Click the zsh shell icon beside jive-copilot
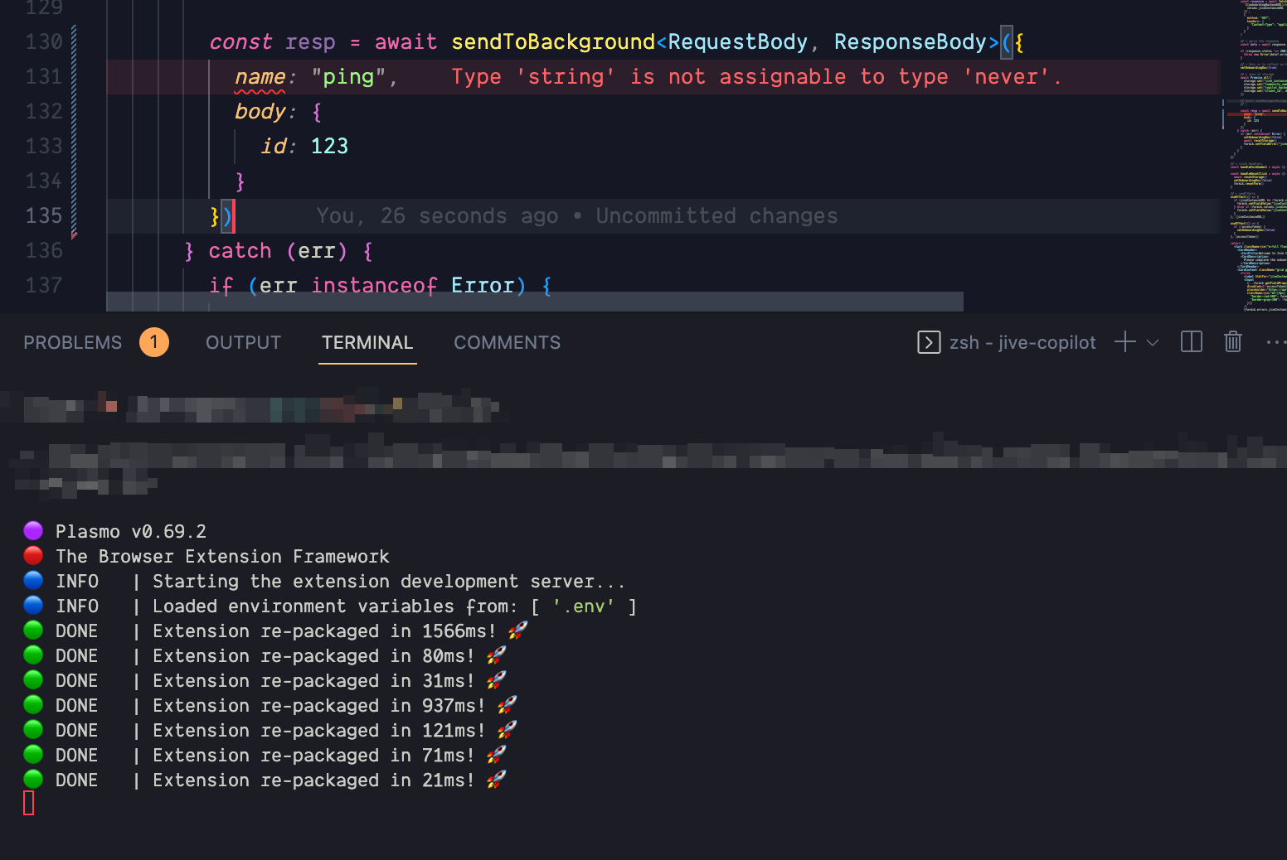1287x860 pixels. point(928,341)
